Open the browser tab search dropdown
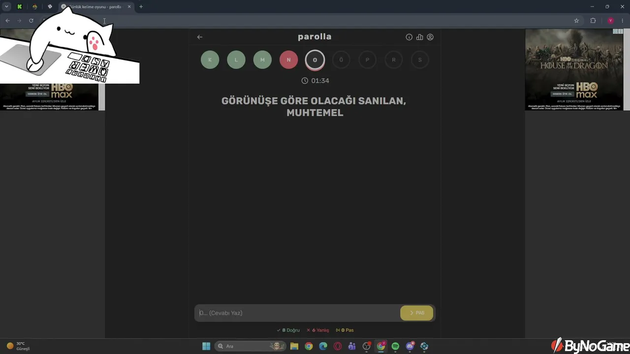This screenshot has height=354, width=630. 6,6
